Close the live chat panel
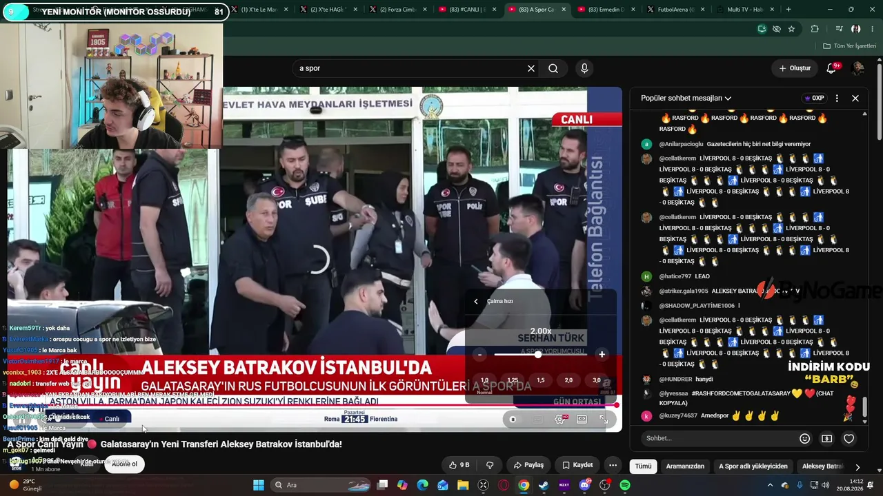 [855, 98]
